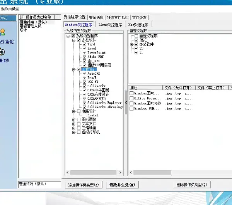The image size is (232, 205).
Task: Collapse the 系统内置程序 root node
Action: 68,36
